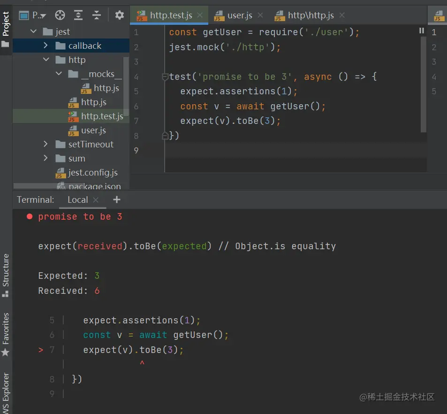Click the JS file tab in the right split editor
Screen dimensions: 447x414
439,15
